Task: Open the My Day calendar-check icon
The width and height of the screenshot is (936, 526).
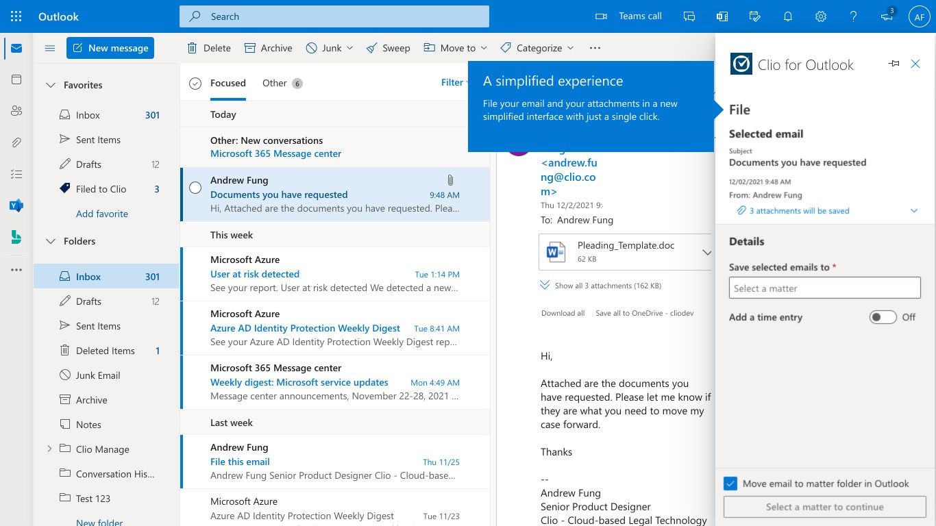Action: coord(755,16)
